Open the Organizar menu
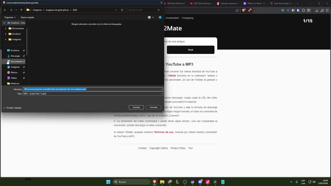The height and width of the screenshot is (186, 331). [x=10, y=17]
